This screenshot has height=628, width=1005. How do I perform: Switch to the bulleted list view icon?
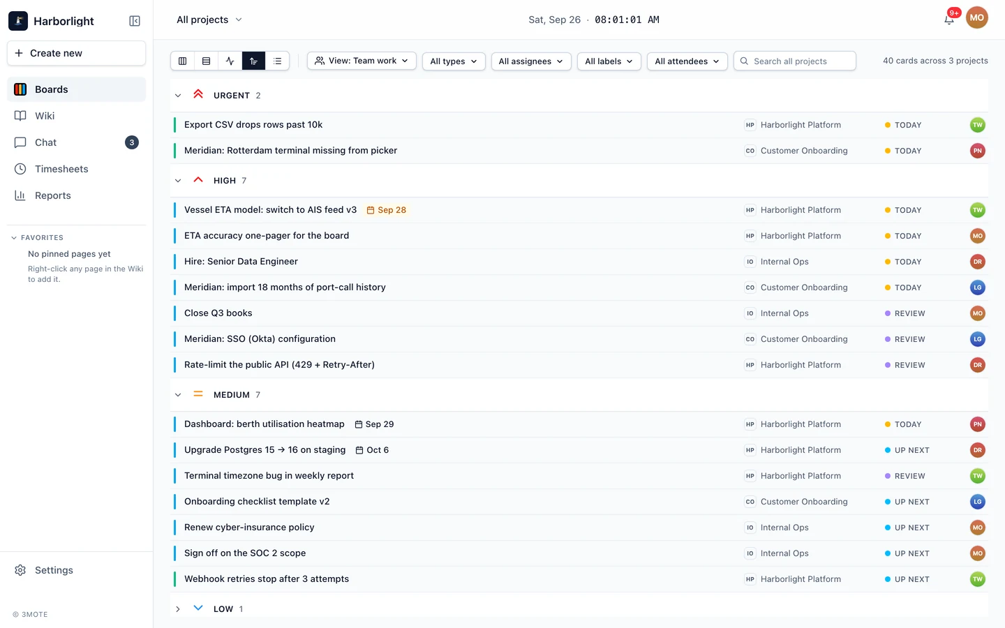(x=277, y=61)
